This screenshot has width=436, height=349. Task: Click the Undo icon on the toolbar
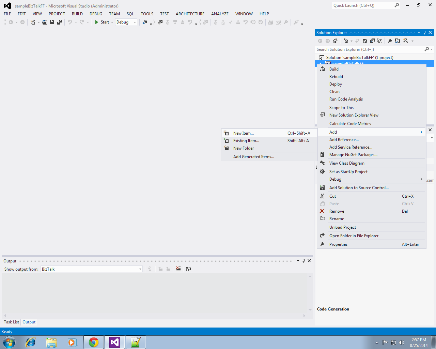[71, 22]
